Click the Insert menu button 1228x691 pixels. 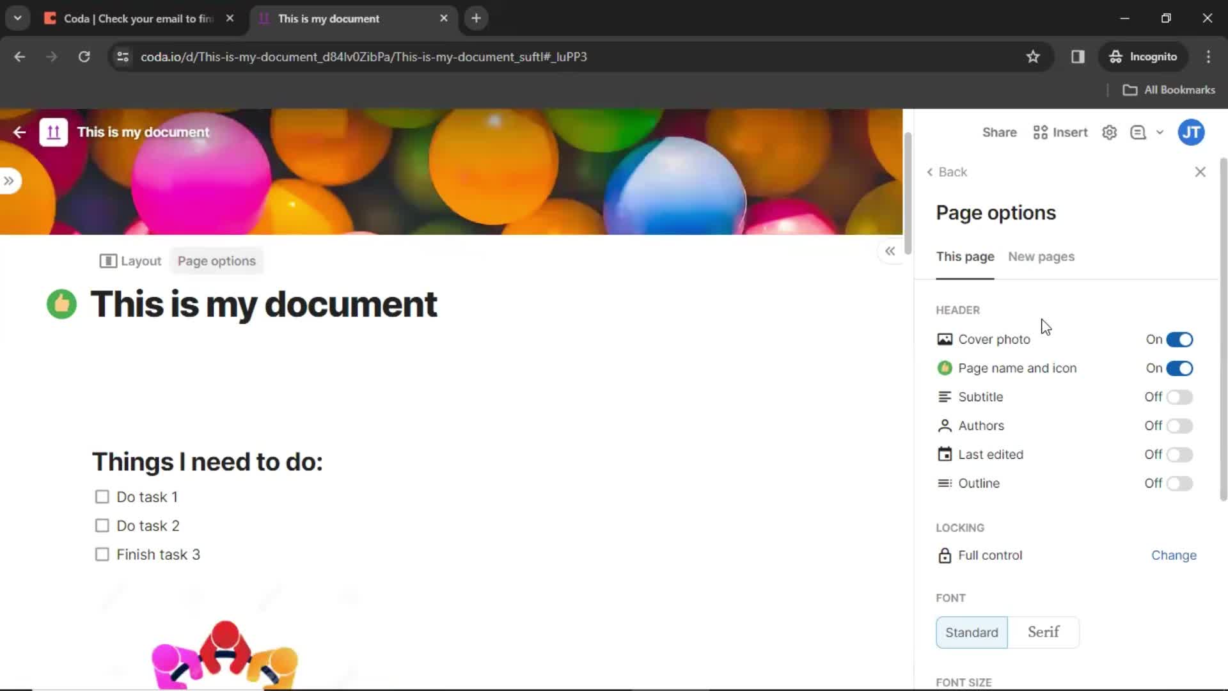click(x=1062, y=132)
